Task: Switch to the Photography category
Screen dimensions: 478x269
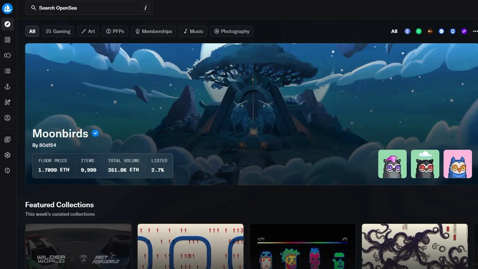Action: click(x=232, y=31)
